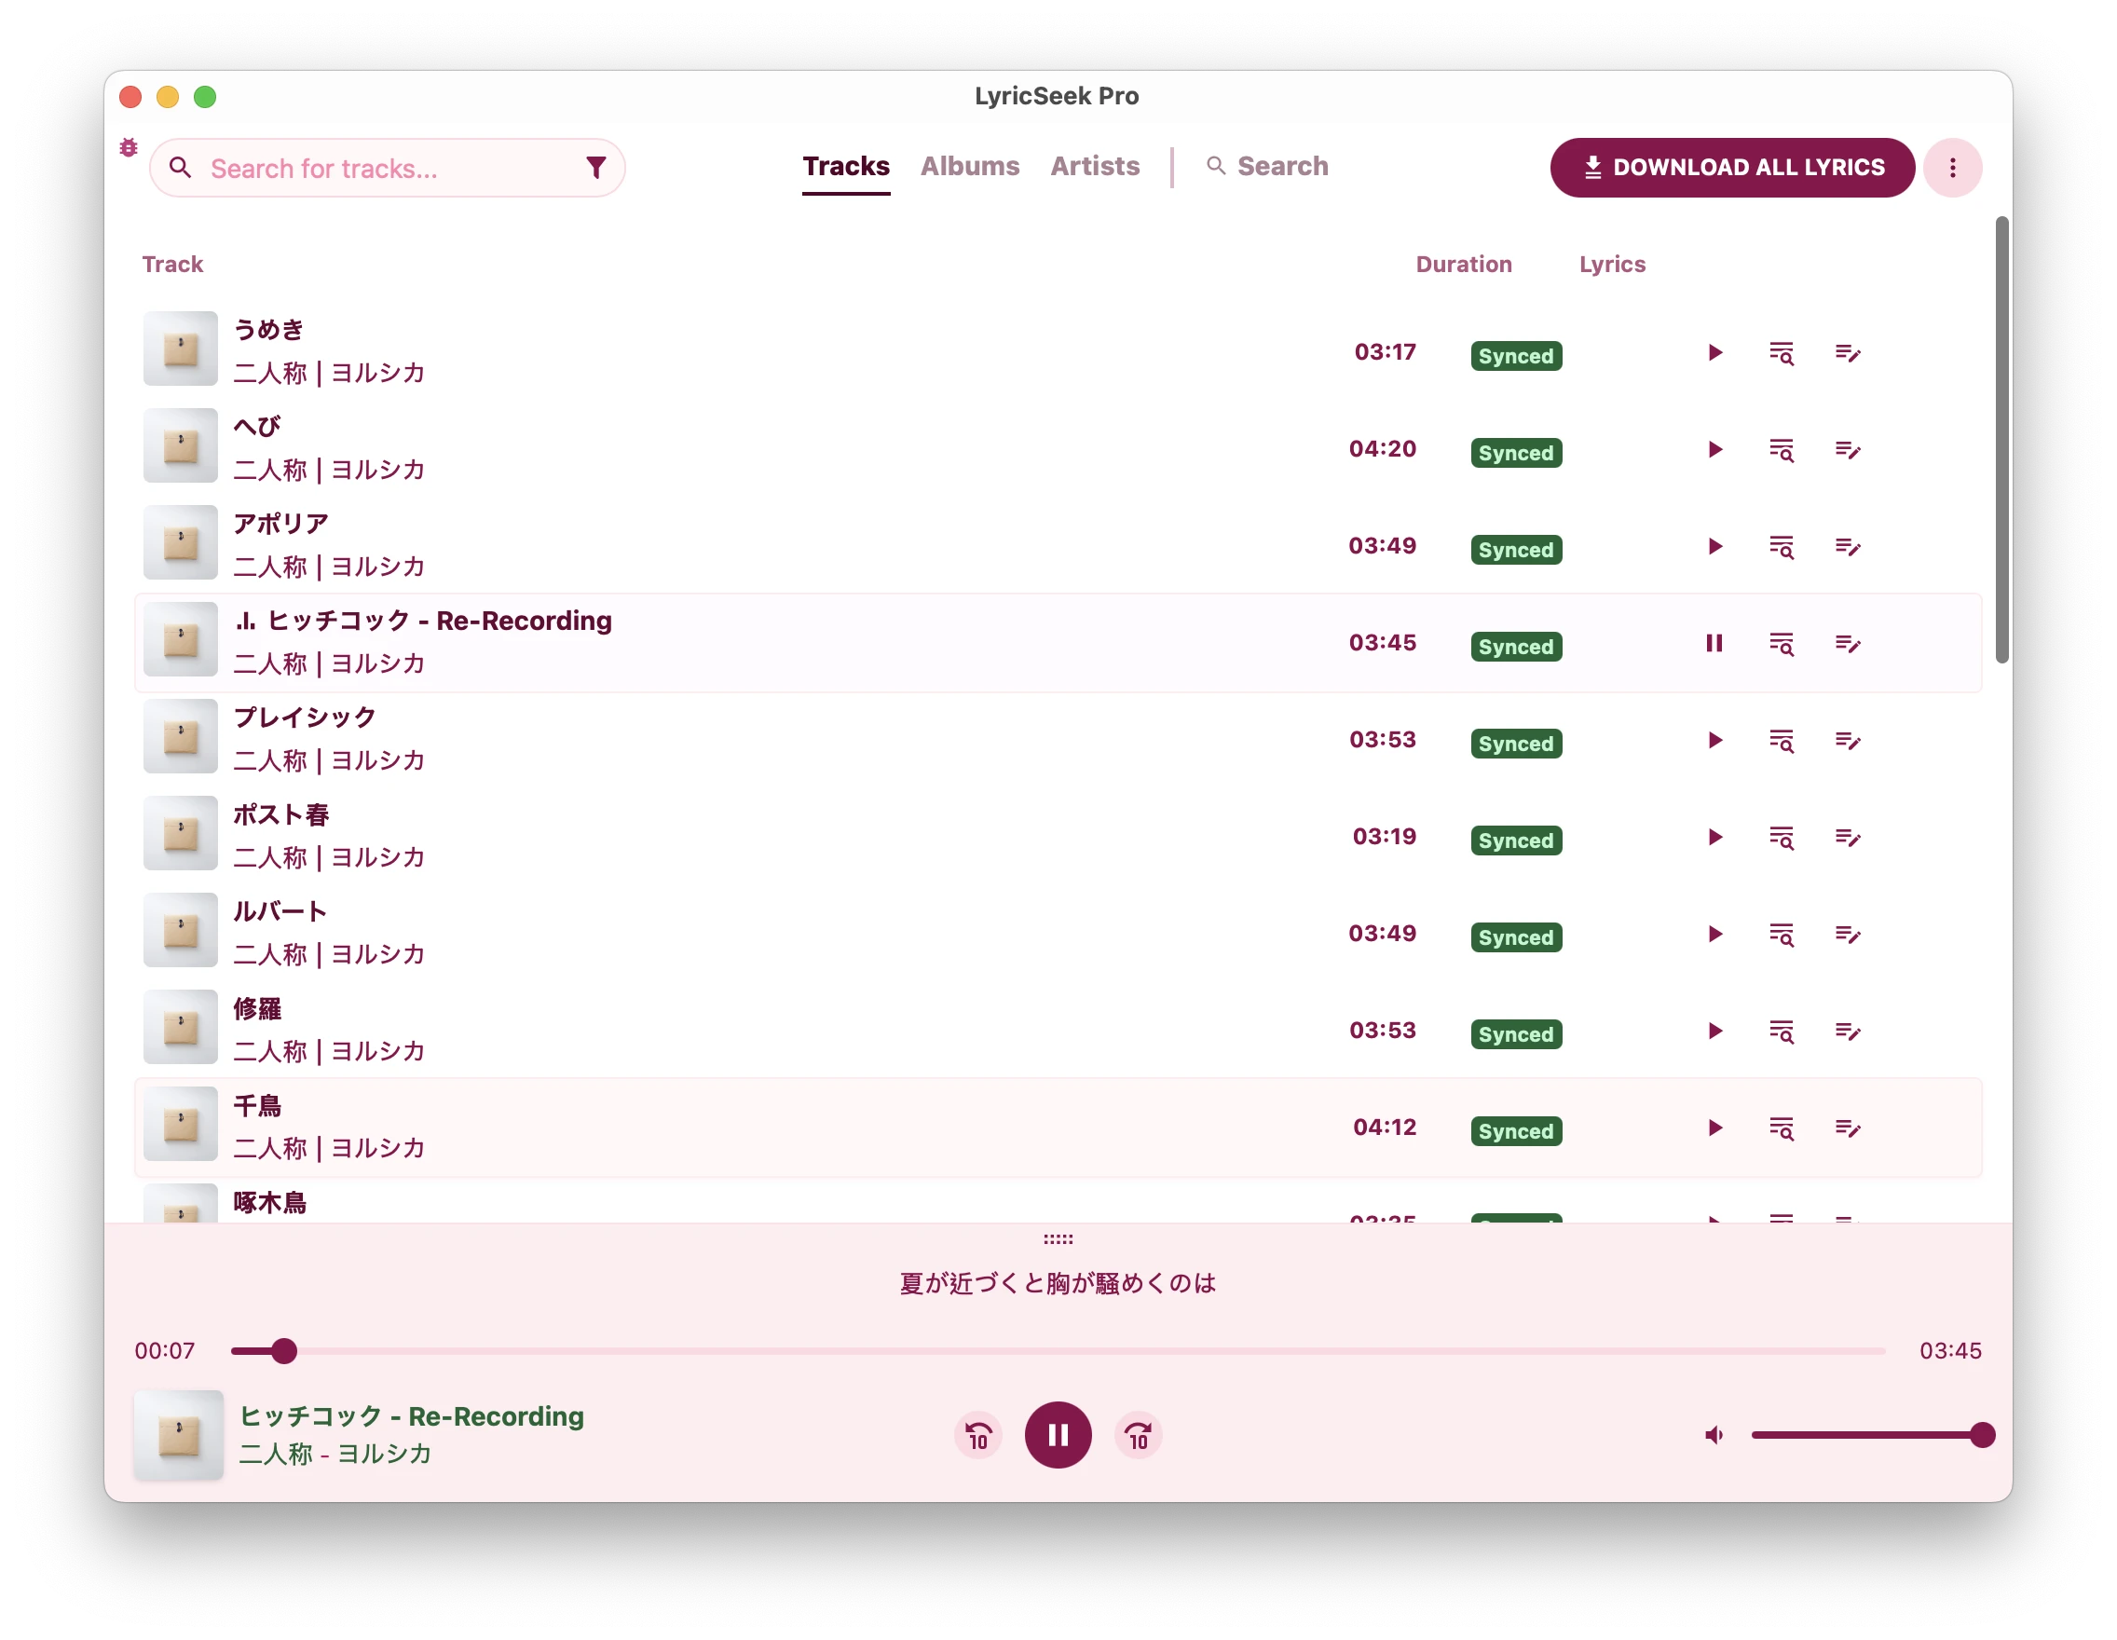This screenshot has height=1640, width=2117.
Task: Play the track アポリア
Action: click(x=1714, y=547)
